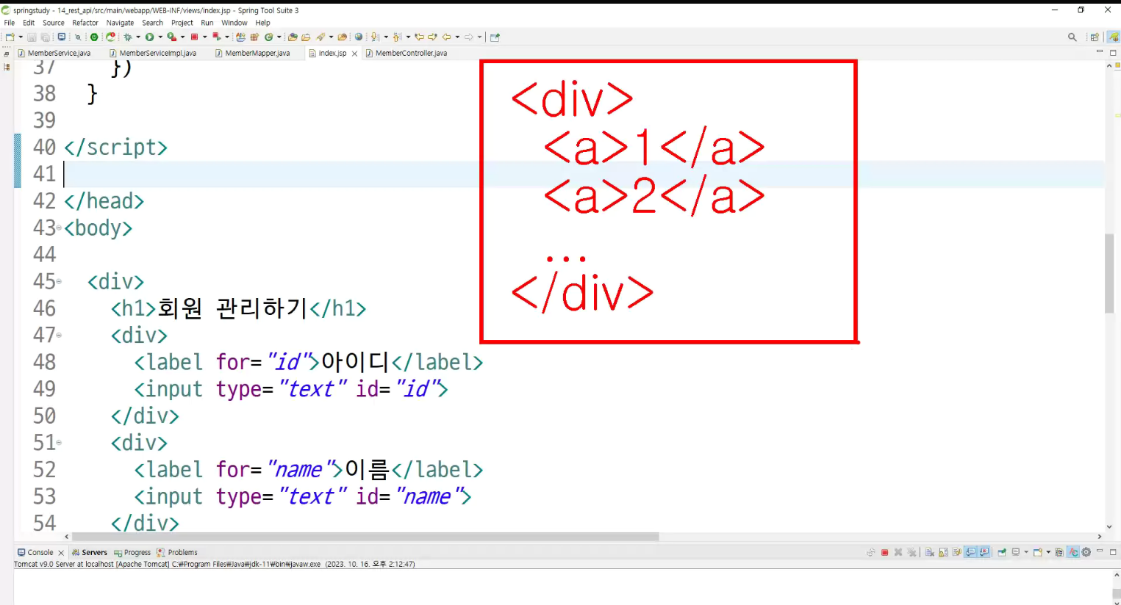
Task: Go to Last Edit Location icon
Action: [420, 37]
